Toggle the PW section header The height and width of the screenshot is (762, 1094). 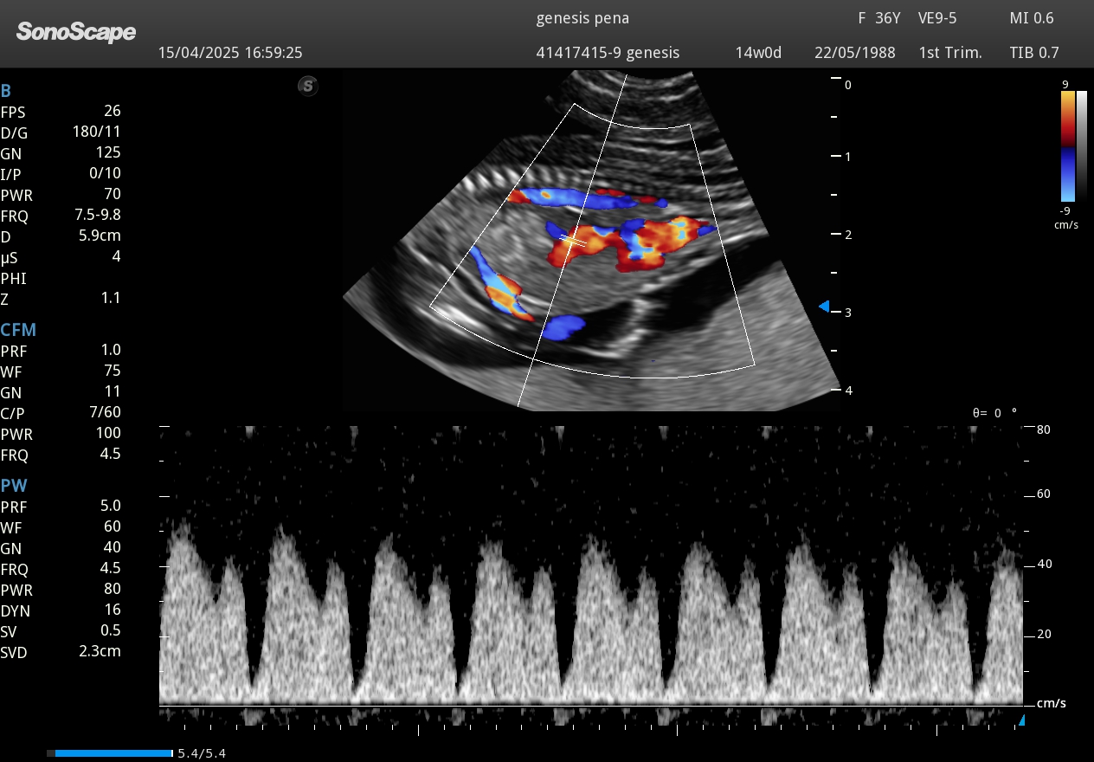pos(15,486)
